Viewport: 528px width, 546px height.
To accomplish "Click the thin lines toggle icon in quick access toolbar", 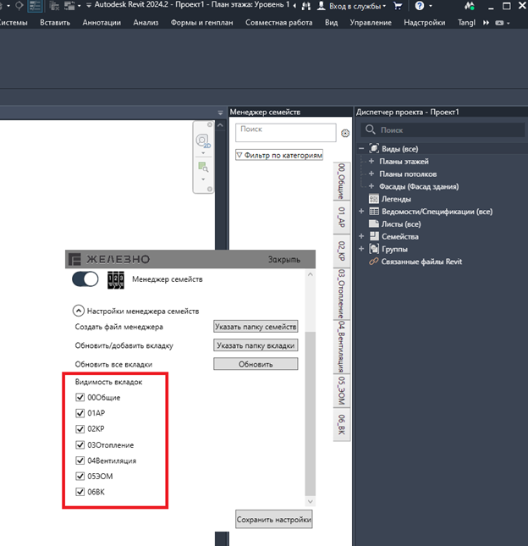I will tap(35, 6).
